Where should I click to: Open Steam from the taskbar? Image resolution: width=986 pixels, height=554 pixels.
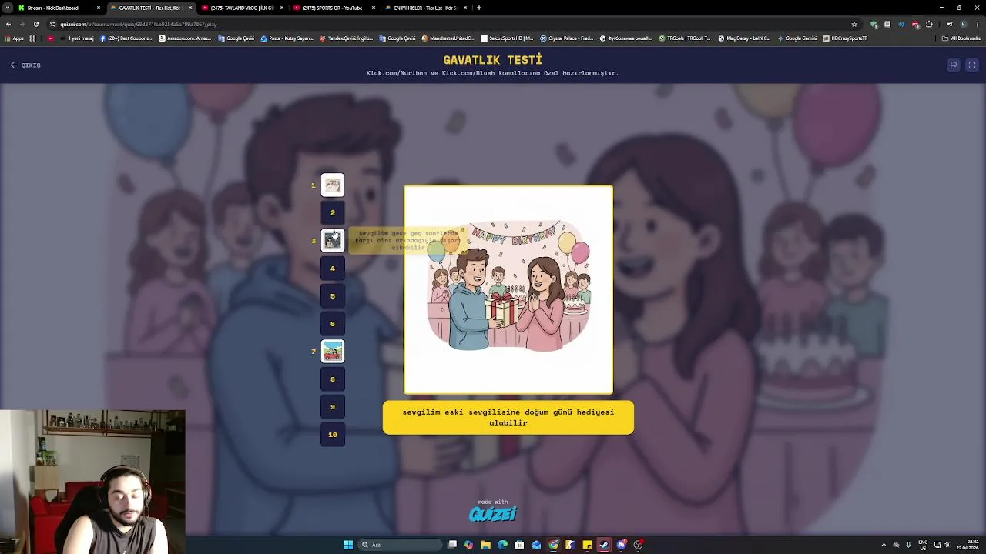pos(604,545)
